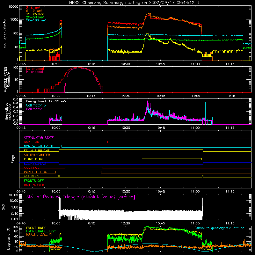Image resolution: width=255 pixels, height=255 pixels.
Task: Click the BAD_PACKETS flag label
Action: pos(35,185)
